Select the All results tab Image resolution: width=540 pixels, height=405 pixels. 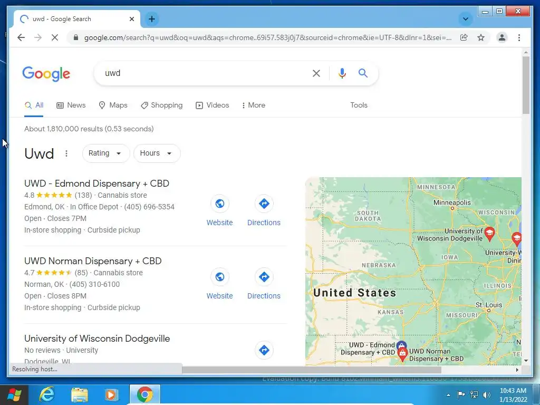tap(34, 105)
